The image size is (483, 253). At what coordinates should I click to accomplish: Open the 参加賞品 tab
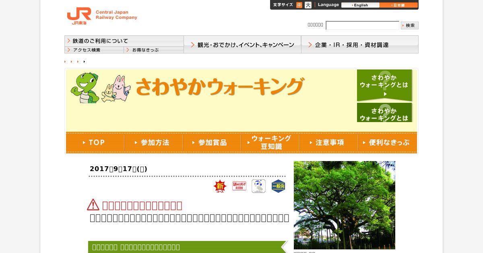coord(212,143)
